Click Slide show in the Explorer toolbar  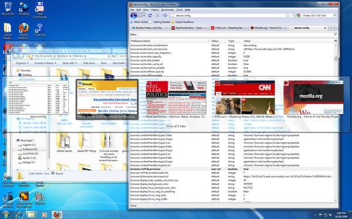[x=89, y=63]
